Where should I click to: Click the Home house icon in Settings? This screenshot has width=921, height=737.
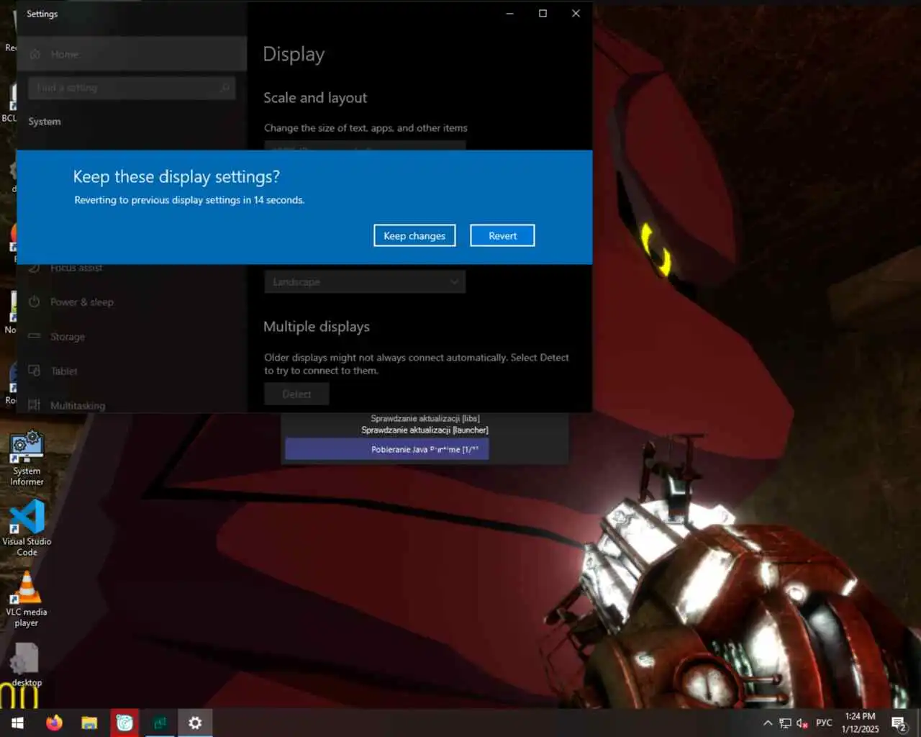coord(35,54)
